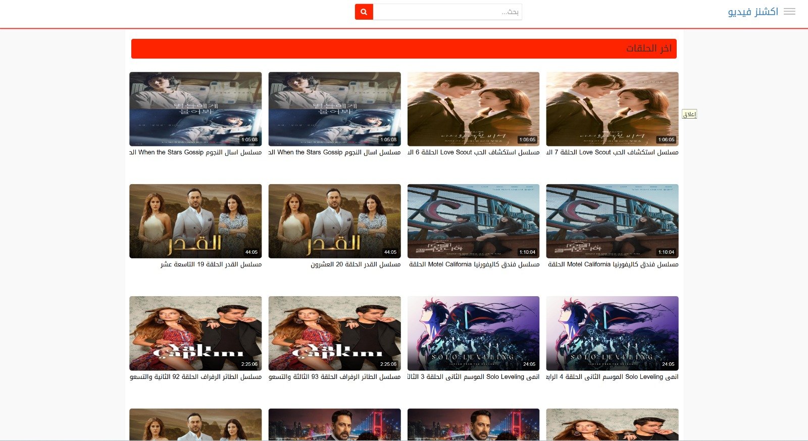Select the مسلسل القدر الحلقة 20 title

[x=356, y=264]
